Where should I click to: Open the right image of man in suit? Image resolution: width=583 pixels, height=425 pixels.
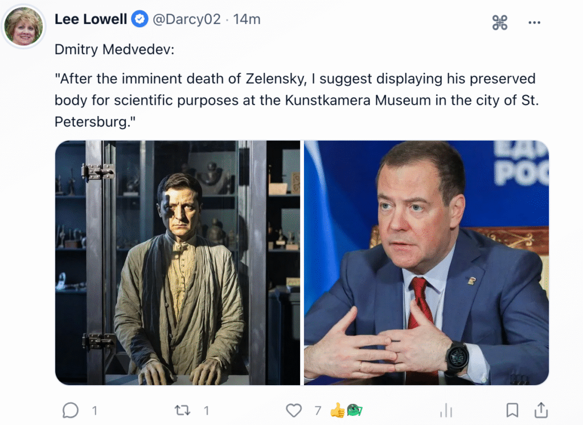(426, 263)
